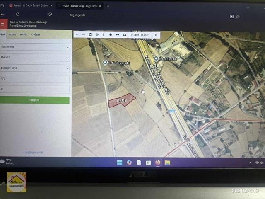
Task: Open File Explorer from the taskbar
Action: click(167, 163)
